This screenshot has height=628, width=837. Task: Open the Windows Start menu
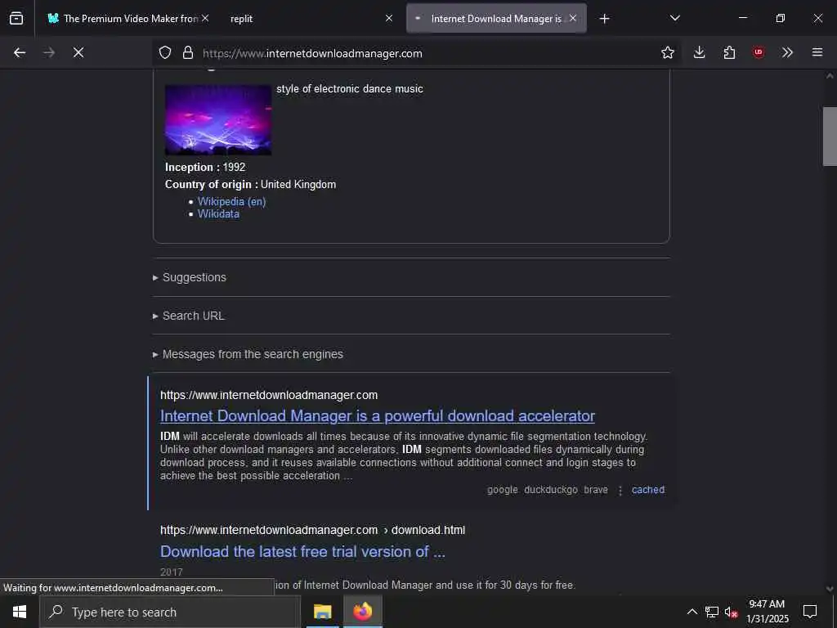point(20,612)
